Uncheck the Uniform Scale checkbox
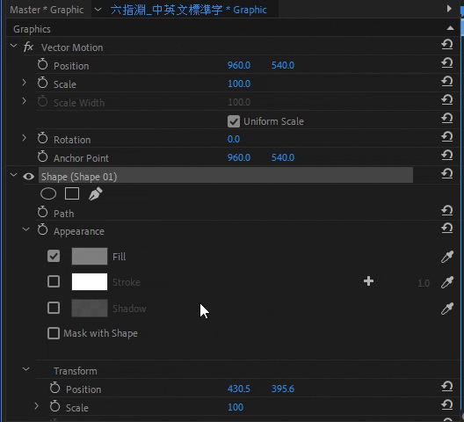The width and height of the screenshot is (464, 422). pyautogui.click(x=234, y=121)
